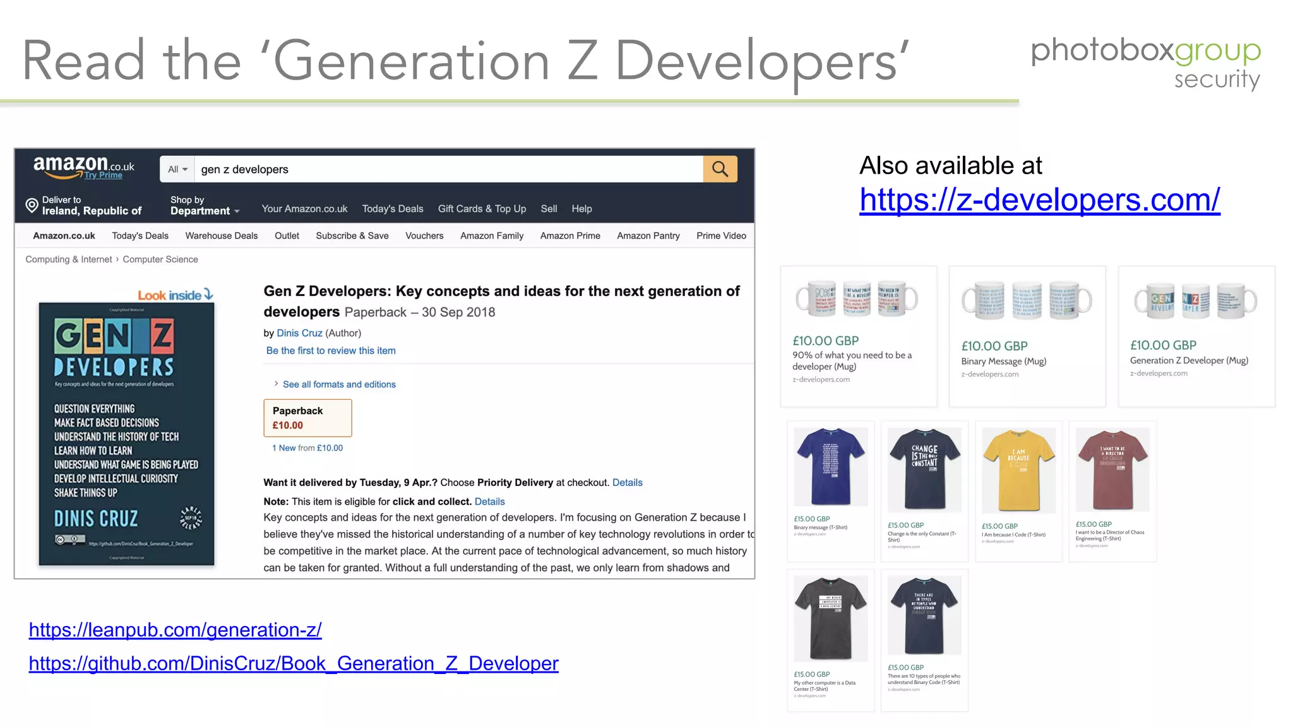Open the Warehouse Deals tab

tap(222, 235)
